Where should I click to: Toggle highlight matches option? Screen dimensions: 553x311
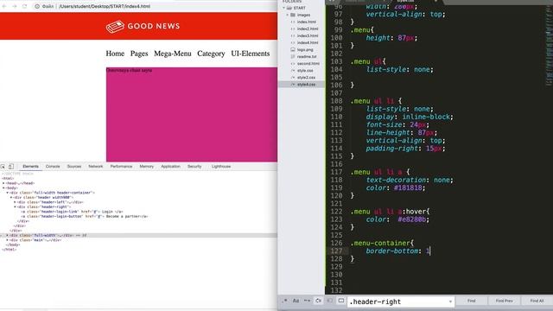click(340, 301)
